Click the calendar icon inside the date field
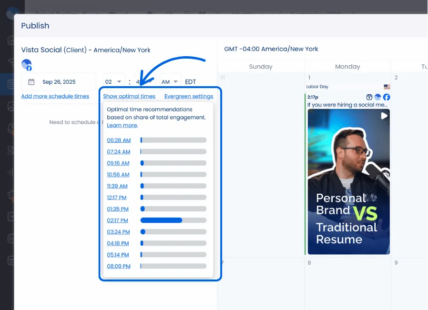The height and width of the screenshot is (310, 428). click(x=31, y=81)
